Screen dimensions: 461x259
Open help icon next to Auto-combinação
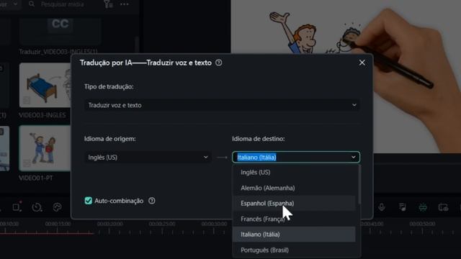(x=152, y=201)
